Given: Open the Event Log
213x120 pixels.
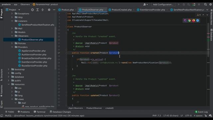Looking at the screenshot, I should 201,112.
